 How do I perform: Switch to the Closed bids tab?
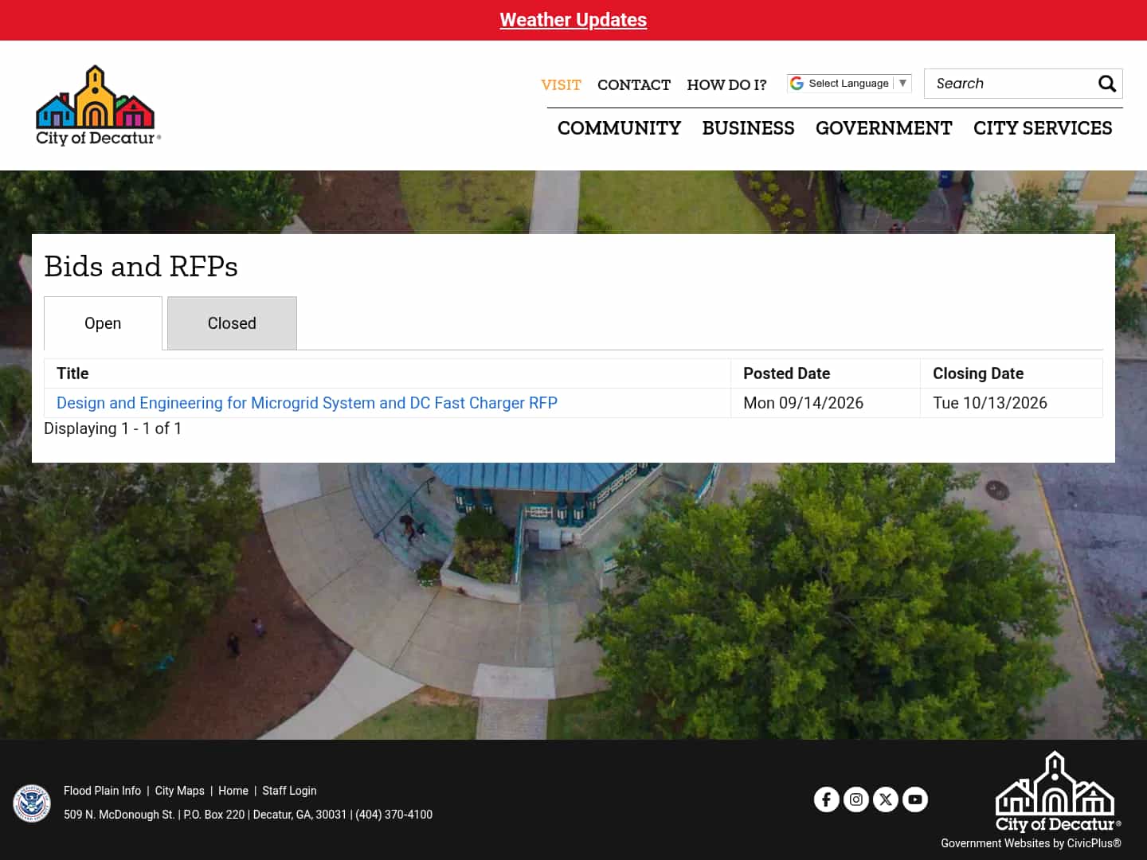point(232,323)
